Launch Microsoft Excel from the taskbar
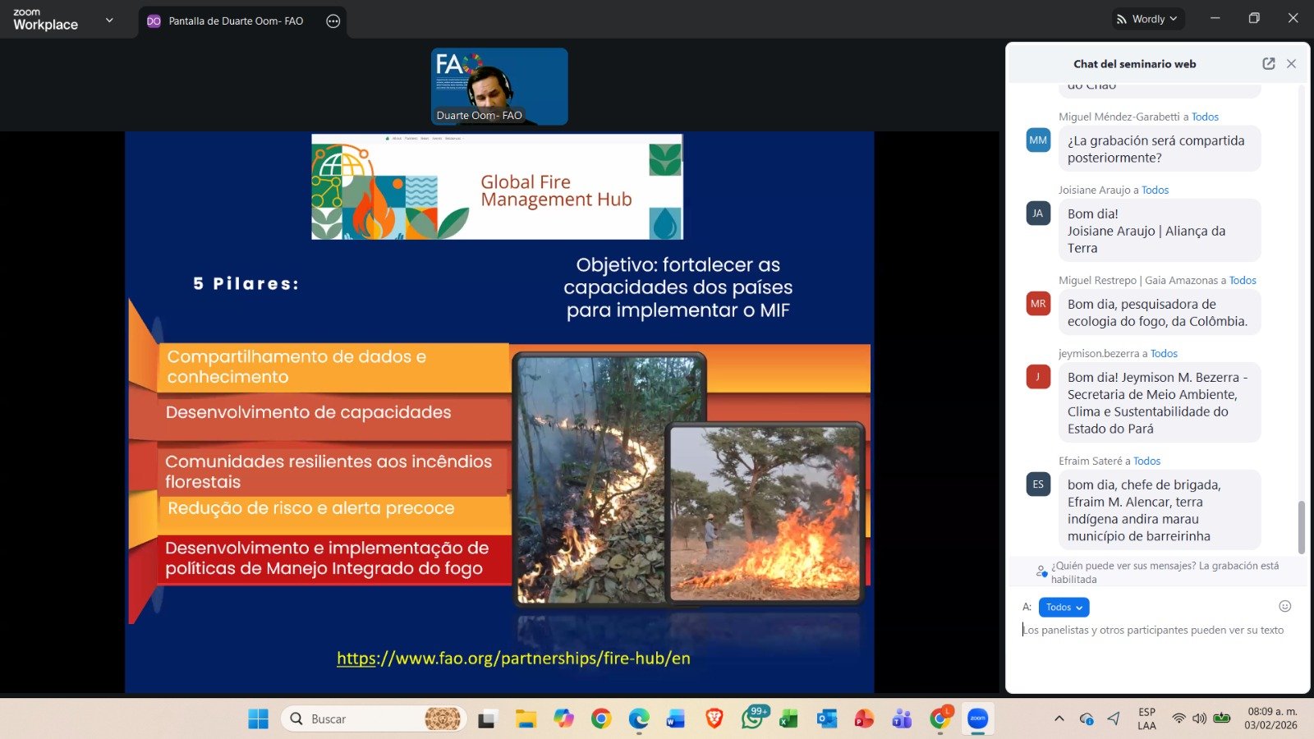1314x739 pixels. (788, 719)
